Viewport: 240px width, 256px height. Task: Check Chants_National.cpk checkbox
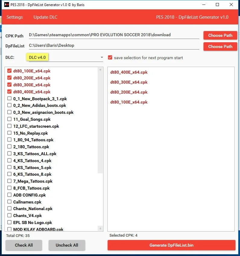pos(9,209)
